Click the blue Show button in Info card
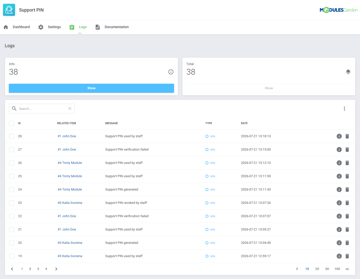The image size is (360, 279). coord(91,88)
